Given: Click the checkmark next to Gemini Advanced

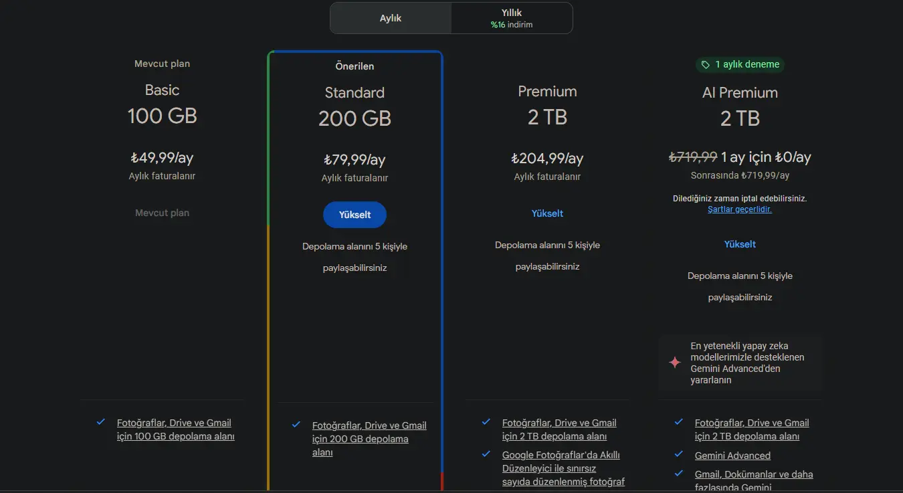Looking at the screenshot, I should coord(678,454).
